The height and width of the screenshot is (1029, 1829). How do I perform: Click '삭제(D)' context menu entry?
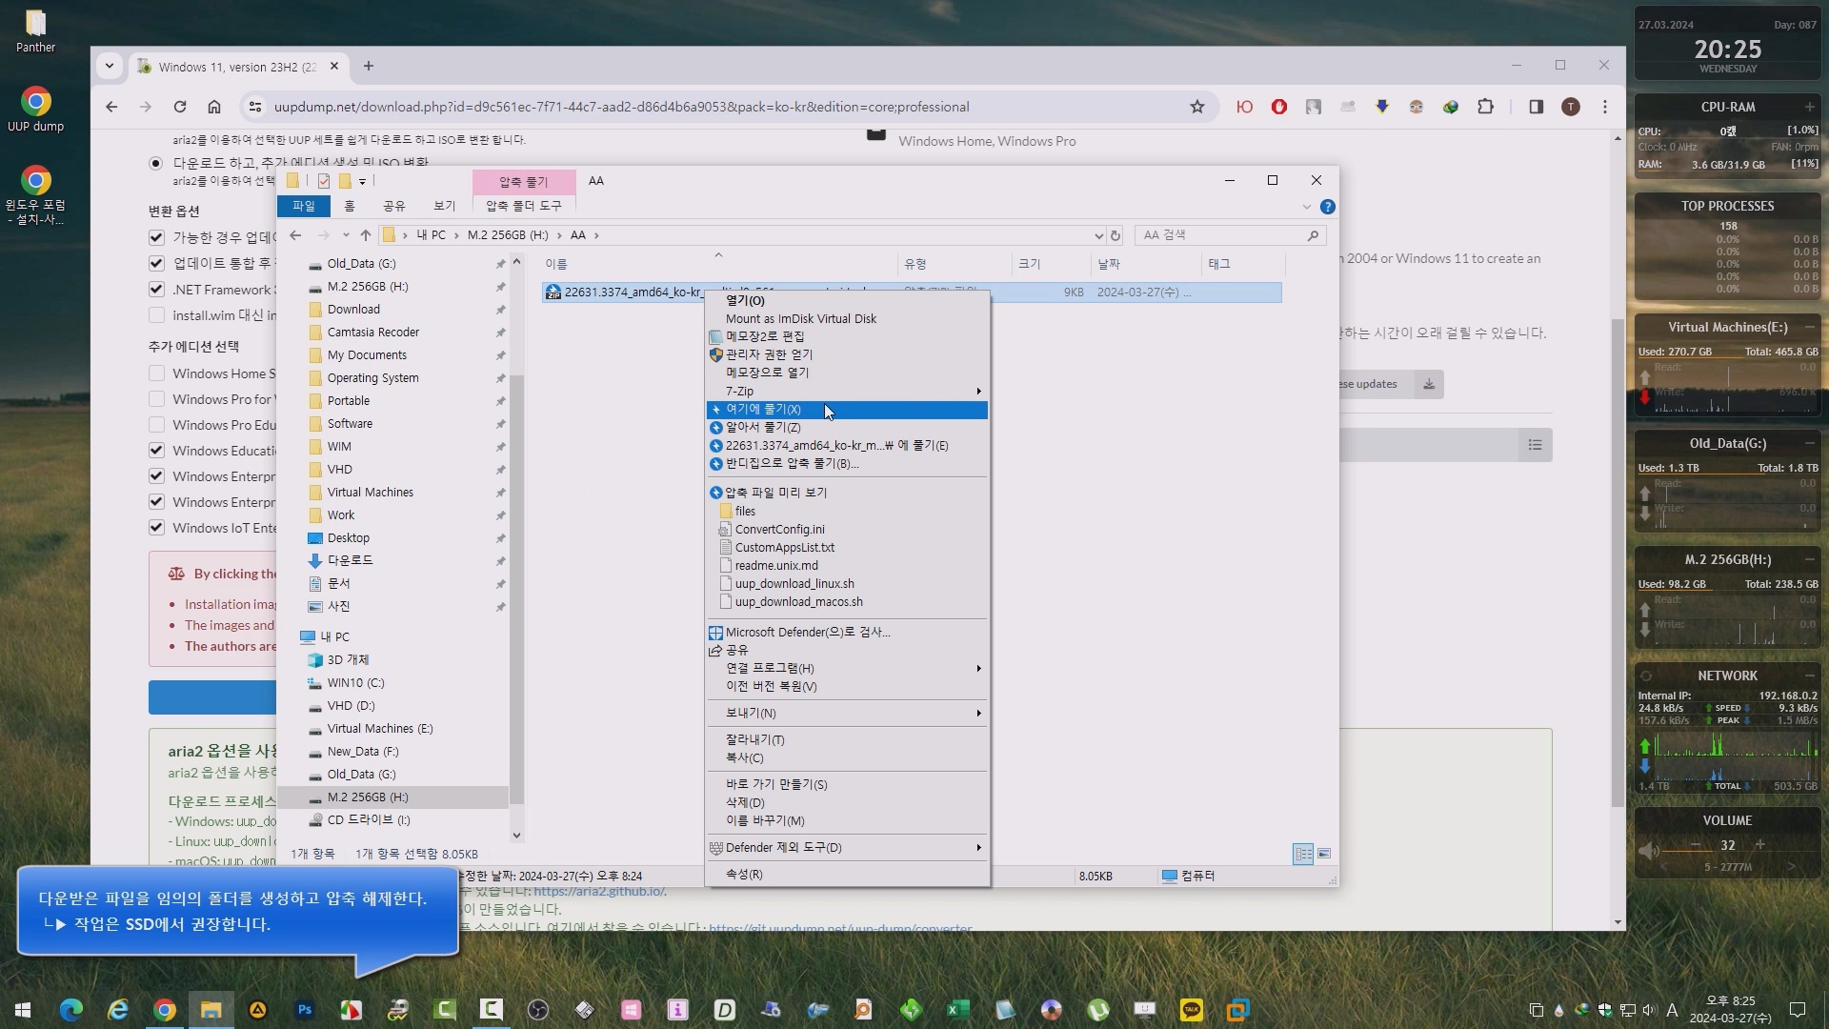pyautogui.click(x=847, y=803)
